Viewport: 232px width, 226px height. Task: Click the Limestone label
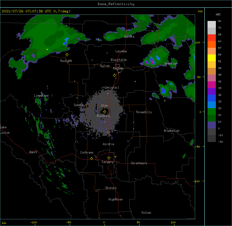tap(41, 96)
